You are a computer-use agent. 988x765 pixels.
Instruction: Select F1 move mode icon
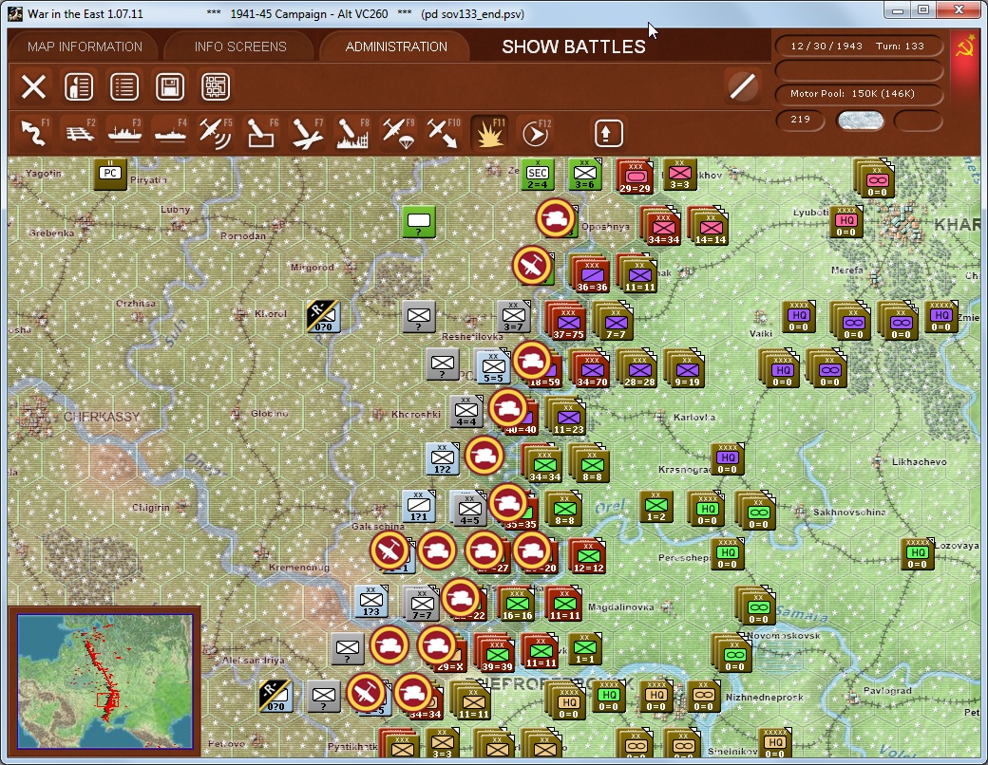(34, 133)
